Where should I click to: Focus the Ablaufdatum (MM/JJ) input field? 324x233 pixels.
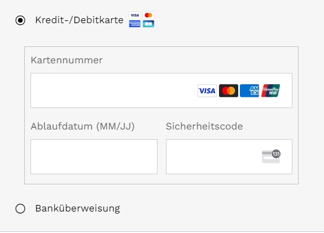click(x=94, y=157)
